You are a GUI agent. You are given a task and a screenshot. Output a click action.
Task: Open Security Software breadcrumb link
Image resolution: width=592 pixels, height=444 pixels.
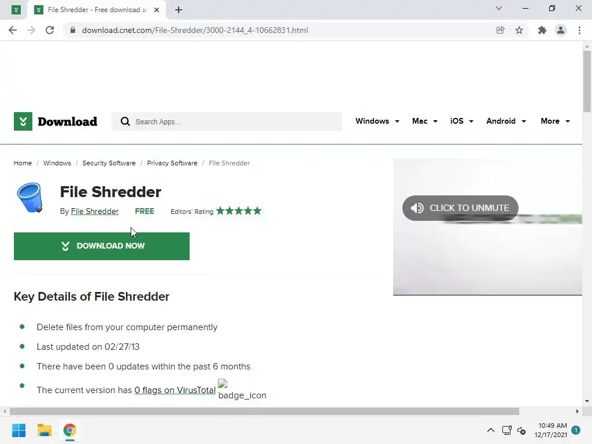pos(109,163)
